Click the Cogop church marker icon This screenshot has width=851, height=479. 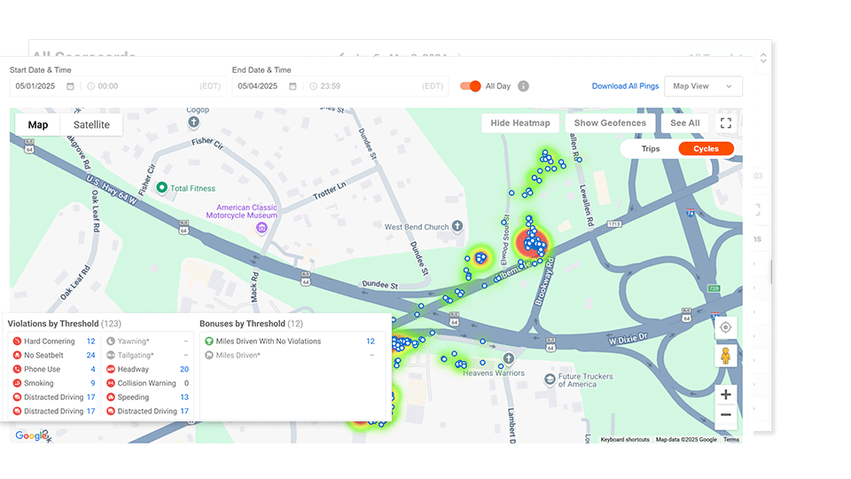click(193, 122)
